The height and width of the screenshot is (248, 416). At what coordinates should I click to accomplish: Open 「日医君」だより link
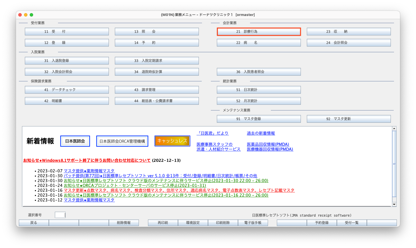click(213, 133)
